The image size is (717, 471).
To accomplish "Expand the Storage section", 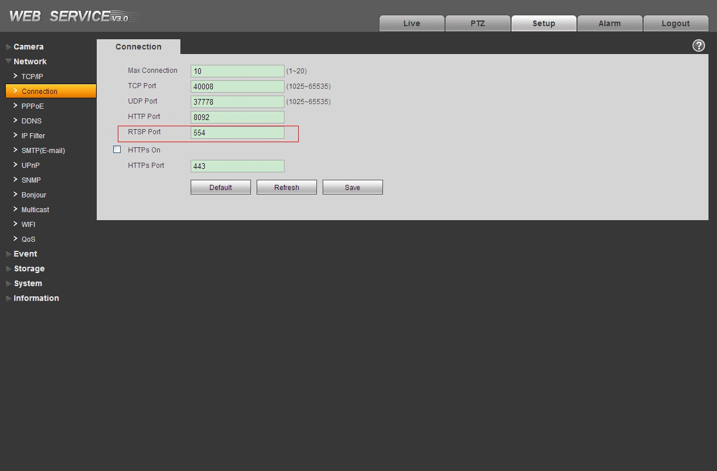I will [x=29, y=268].
